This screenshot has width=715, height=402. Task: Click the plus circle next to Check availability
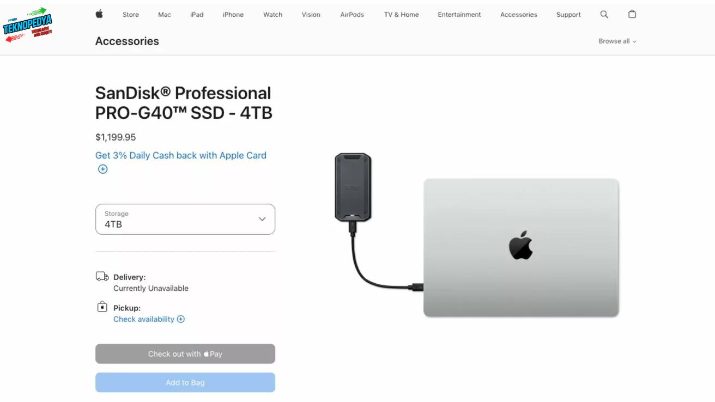click(x=181, y=319)
